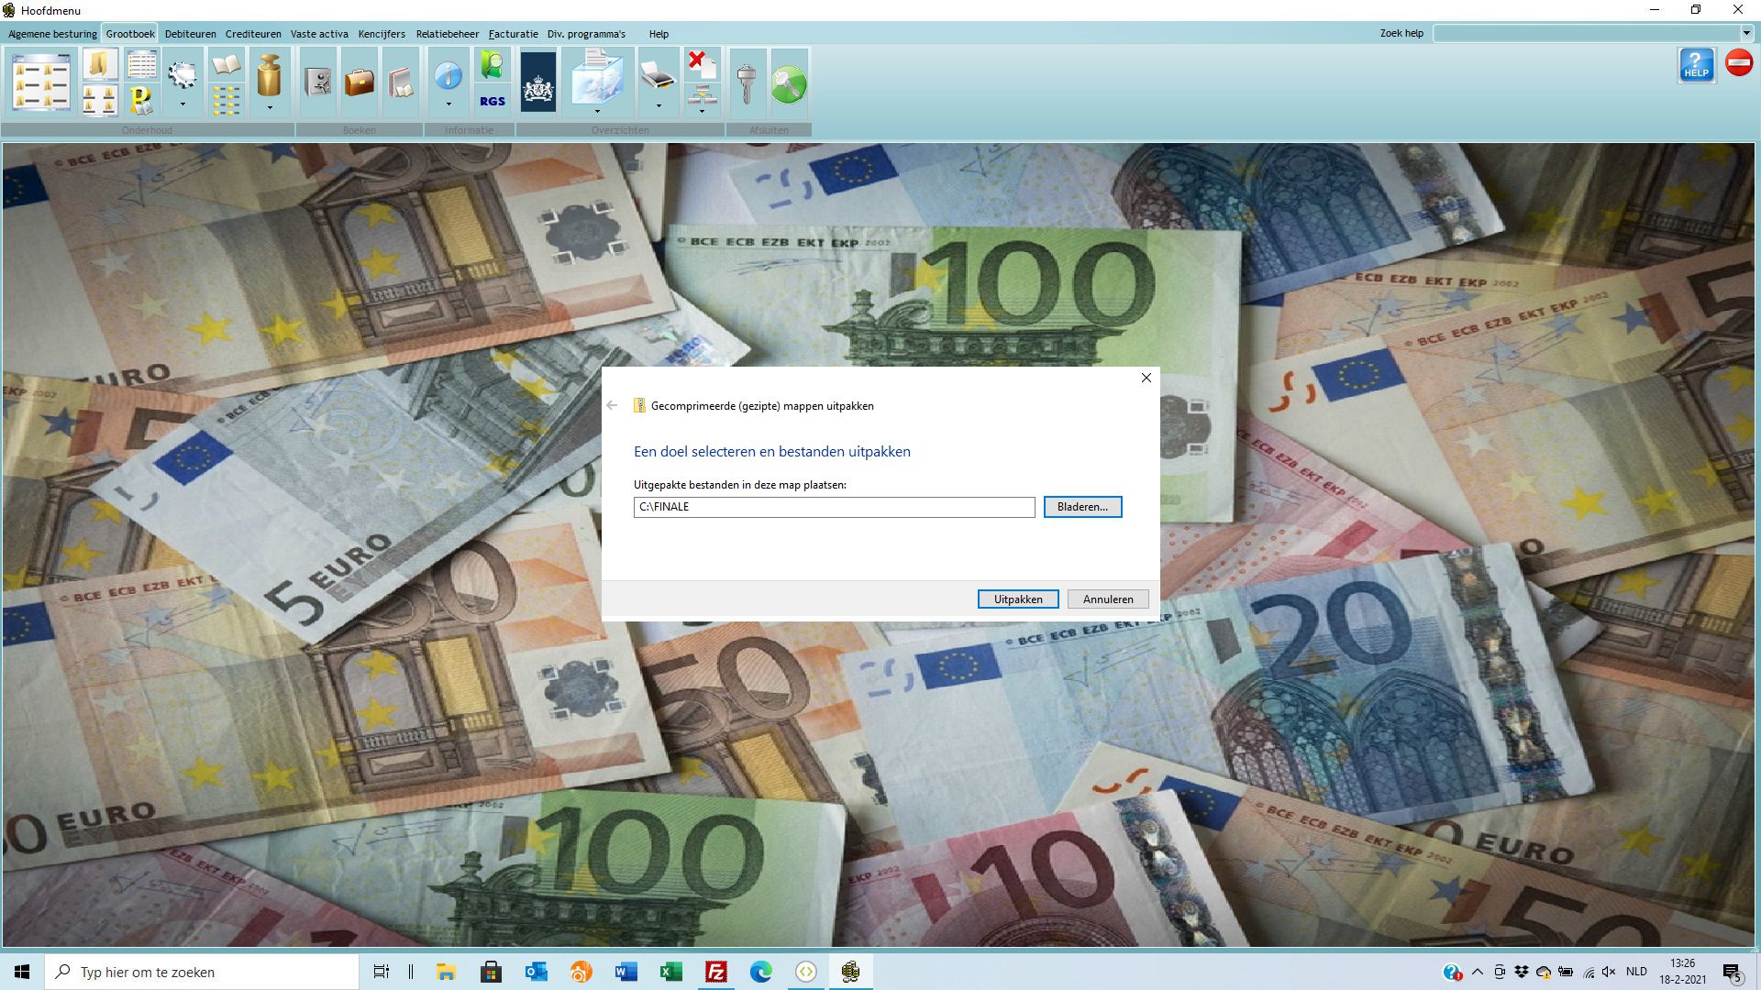Click the muted volume tray icon

pos(1610,972)
